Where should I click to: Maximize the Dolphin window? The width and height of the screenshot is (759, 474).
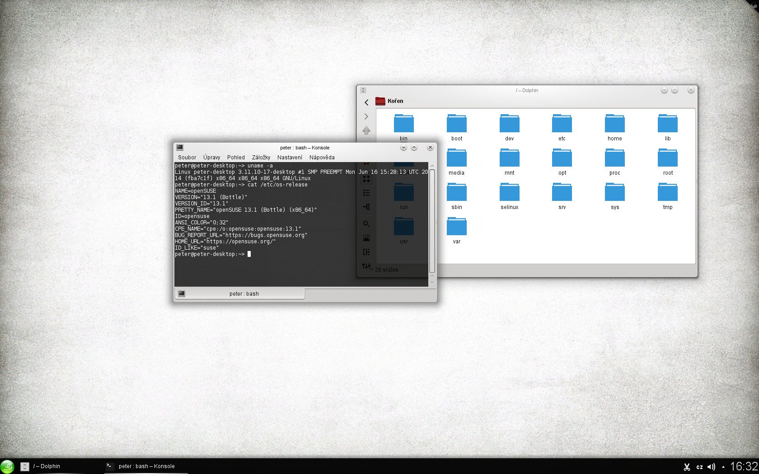coord(675,90)
